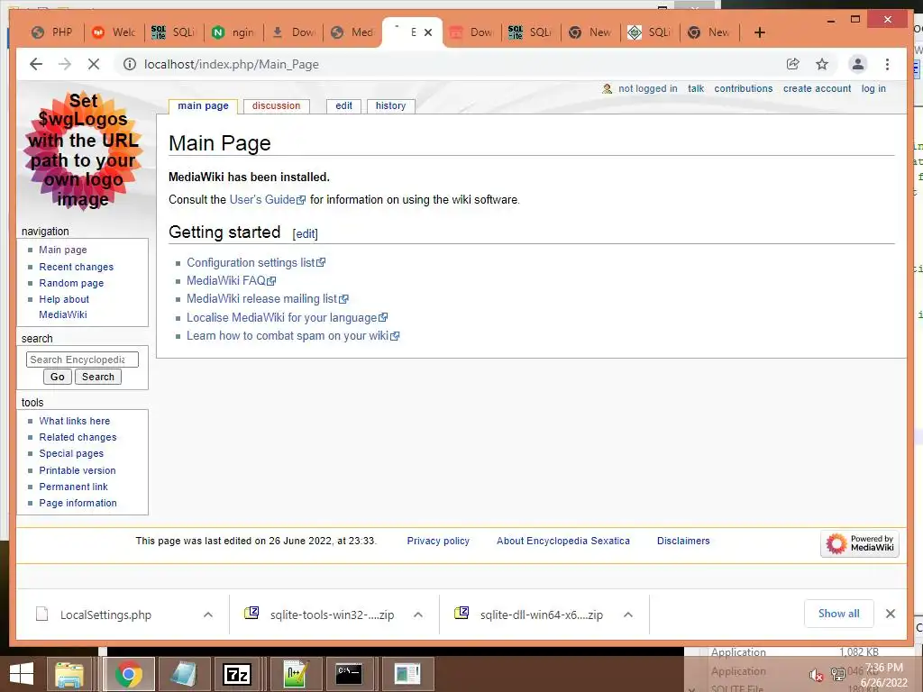View site information icon in address bar

130,64
